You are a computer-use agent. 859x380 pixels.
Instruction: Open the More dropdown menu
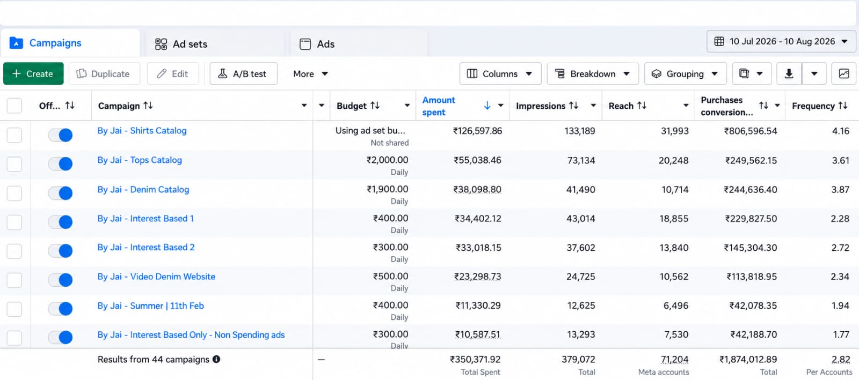point(311,73)
